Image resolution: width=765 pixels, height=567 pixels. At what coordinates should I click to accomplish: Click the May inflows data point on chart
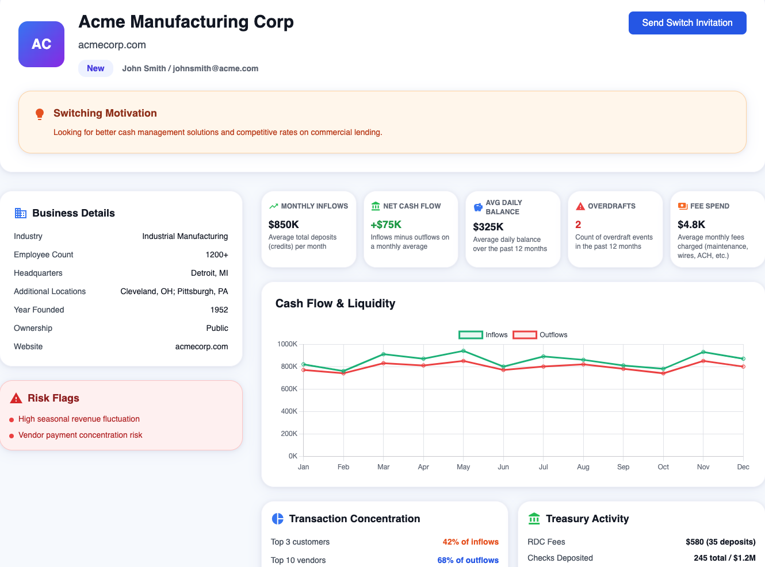(464, 351)
